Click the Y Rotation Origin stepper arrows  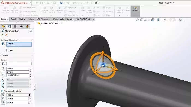[x=30, y=72]
